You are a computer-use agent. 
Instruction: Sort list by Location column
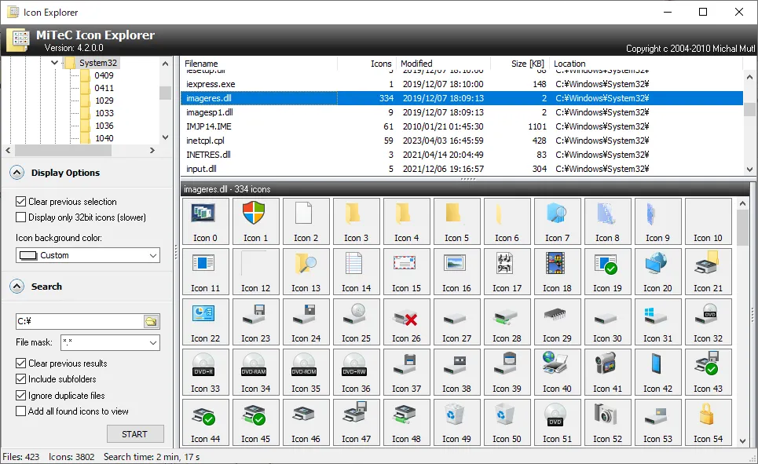[646, 64]
